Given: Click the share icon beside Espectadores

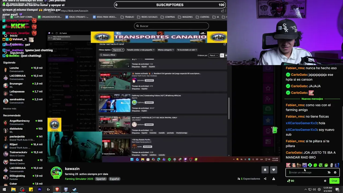Looking at the screenshot, I should (x=265, y=179).
